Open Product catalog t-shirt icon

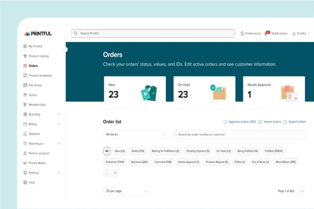(25, 56)
